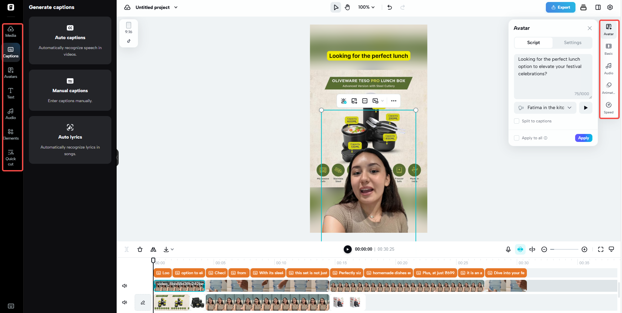Open the Media panel in the sidebar
The image size is (622, 313).
coord(11,31)
